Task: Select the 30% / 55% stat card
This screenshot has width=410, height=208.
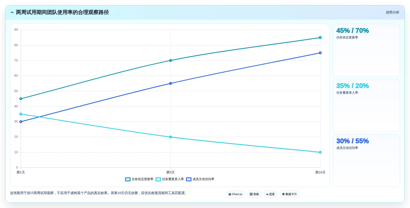Action: pyautogui.click(x=366, y=161)
